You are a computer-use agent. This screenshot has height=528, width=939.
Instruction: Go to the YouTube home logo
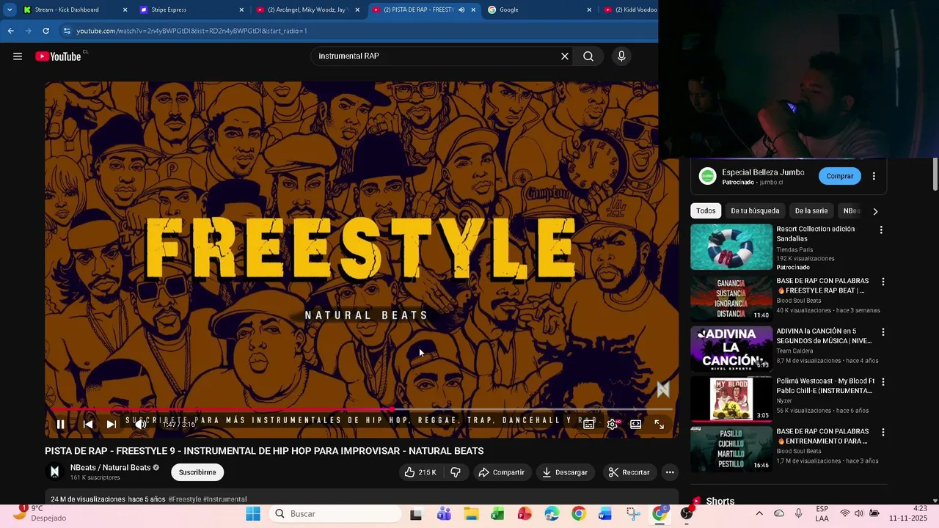(x=58, y=56)
